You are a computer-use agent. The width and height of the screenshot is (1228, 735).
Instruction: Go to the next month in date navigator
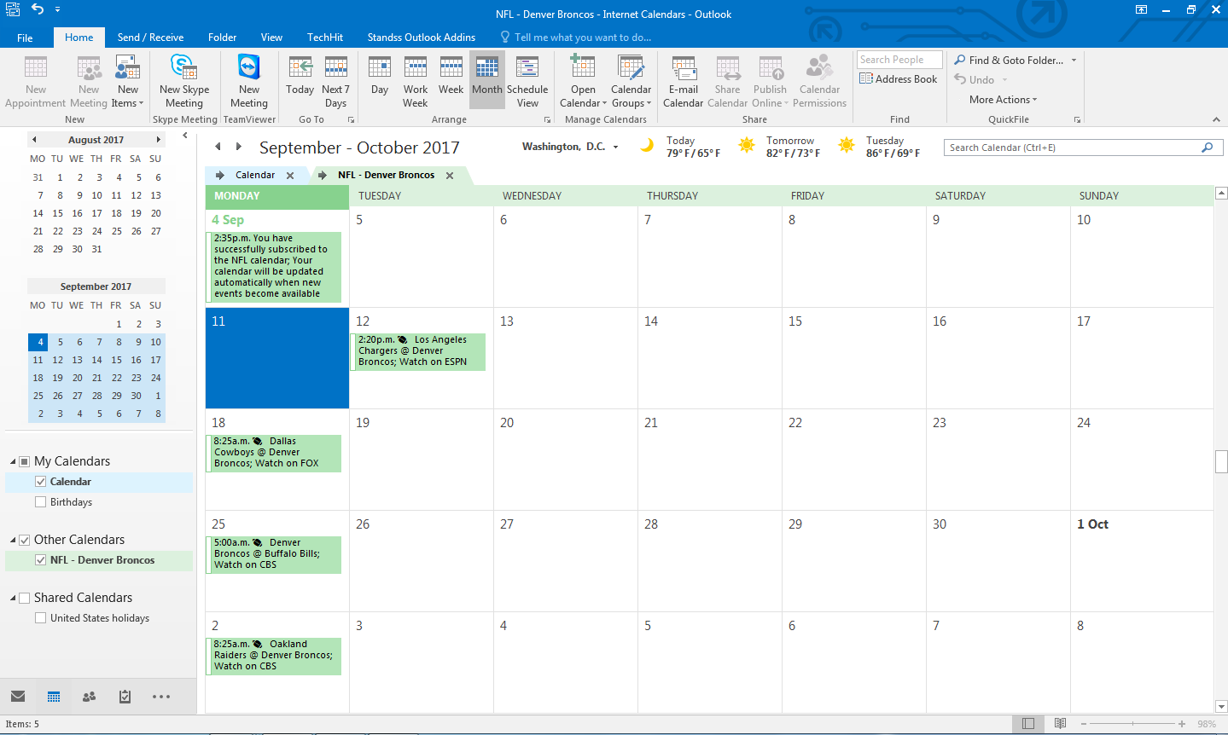tap(158, 140)
